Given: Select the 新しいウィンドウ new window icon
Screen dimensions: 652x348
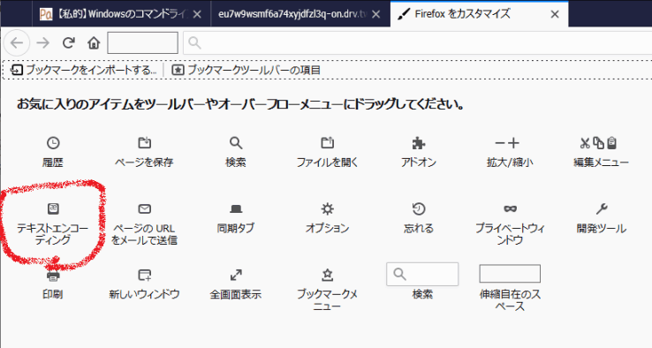Looking at the screenshot, I should [x=144, y=275].
